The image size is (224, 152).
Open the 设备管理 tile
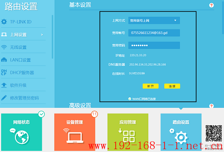pyautogui.click(x=75, y=132)
